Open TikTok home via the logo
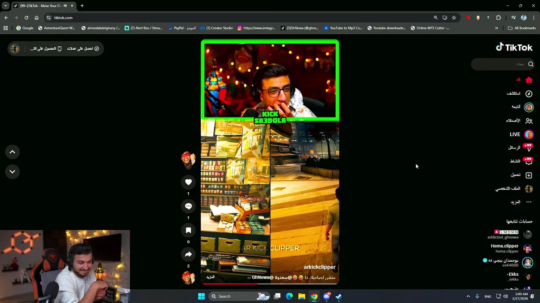Screen dimensions: 540x303 coord(514,47)
